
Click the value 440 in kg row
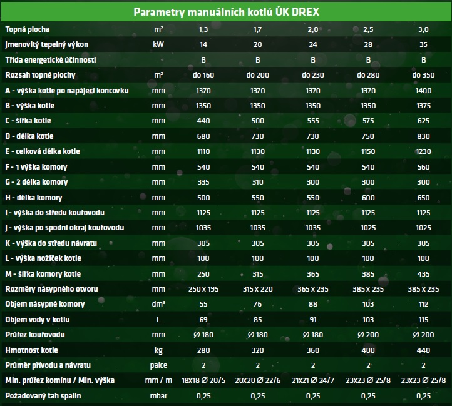pyautogui.click(x=423, y=350)
